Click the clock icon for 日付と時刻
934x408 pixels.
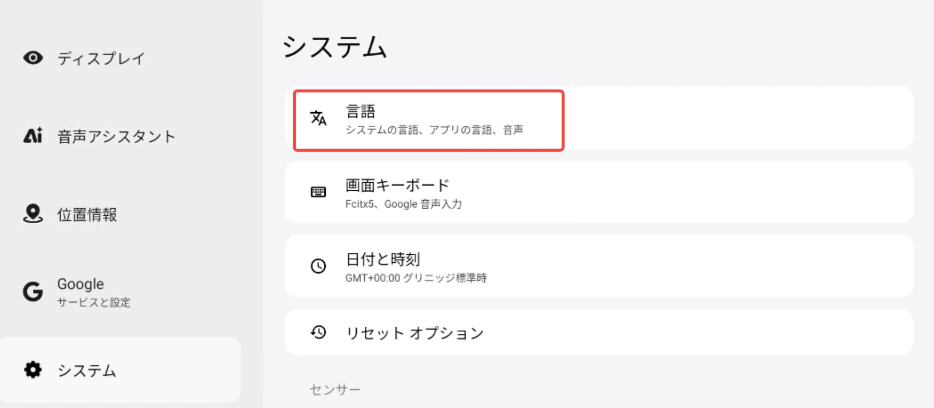(318, 266)
